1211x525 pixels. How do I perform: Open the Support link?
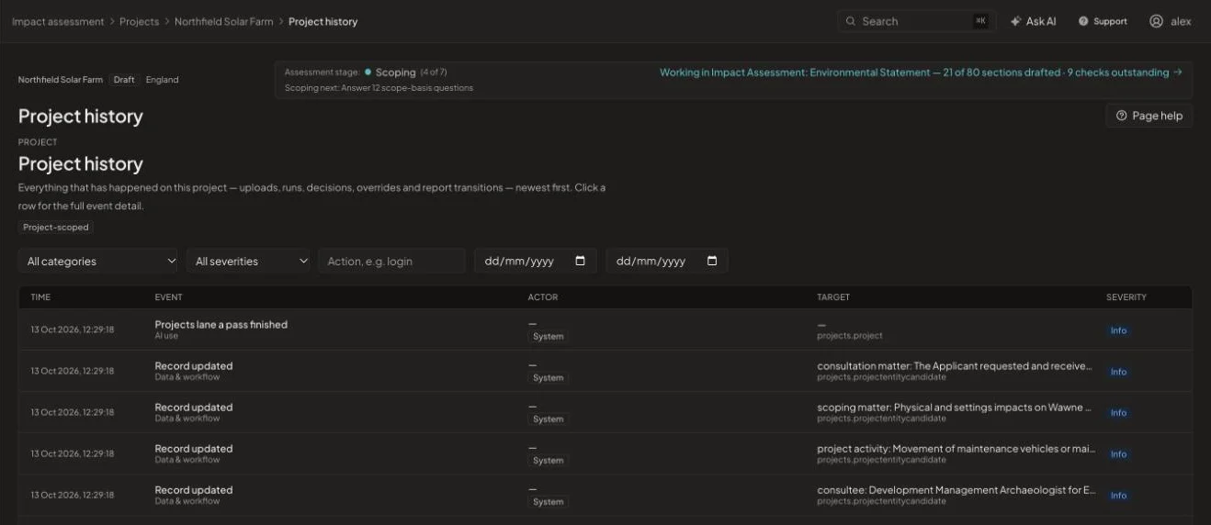tap(1103, 21)
